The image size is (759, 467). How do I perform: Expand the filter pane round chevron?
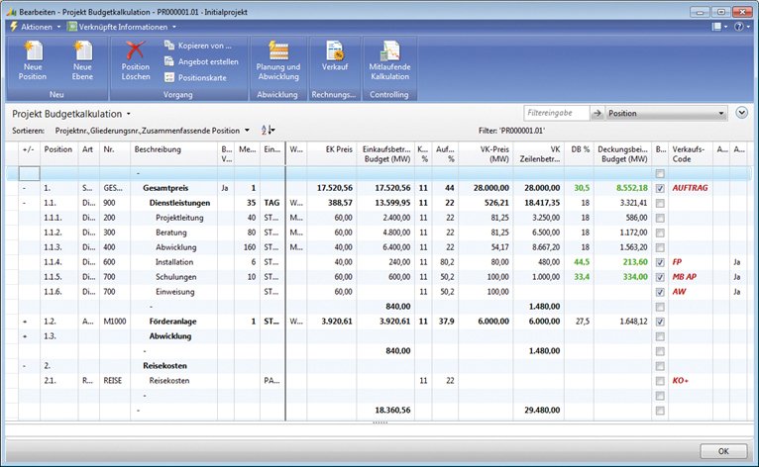tap(741, 113)
